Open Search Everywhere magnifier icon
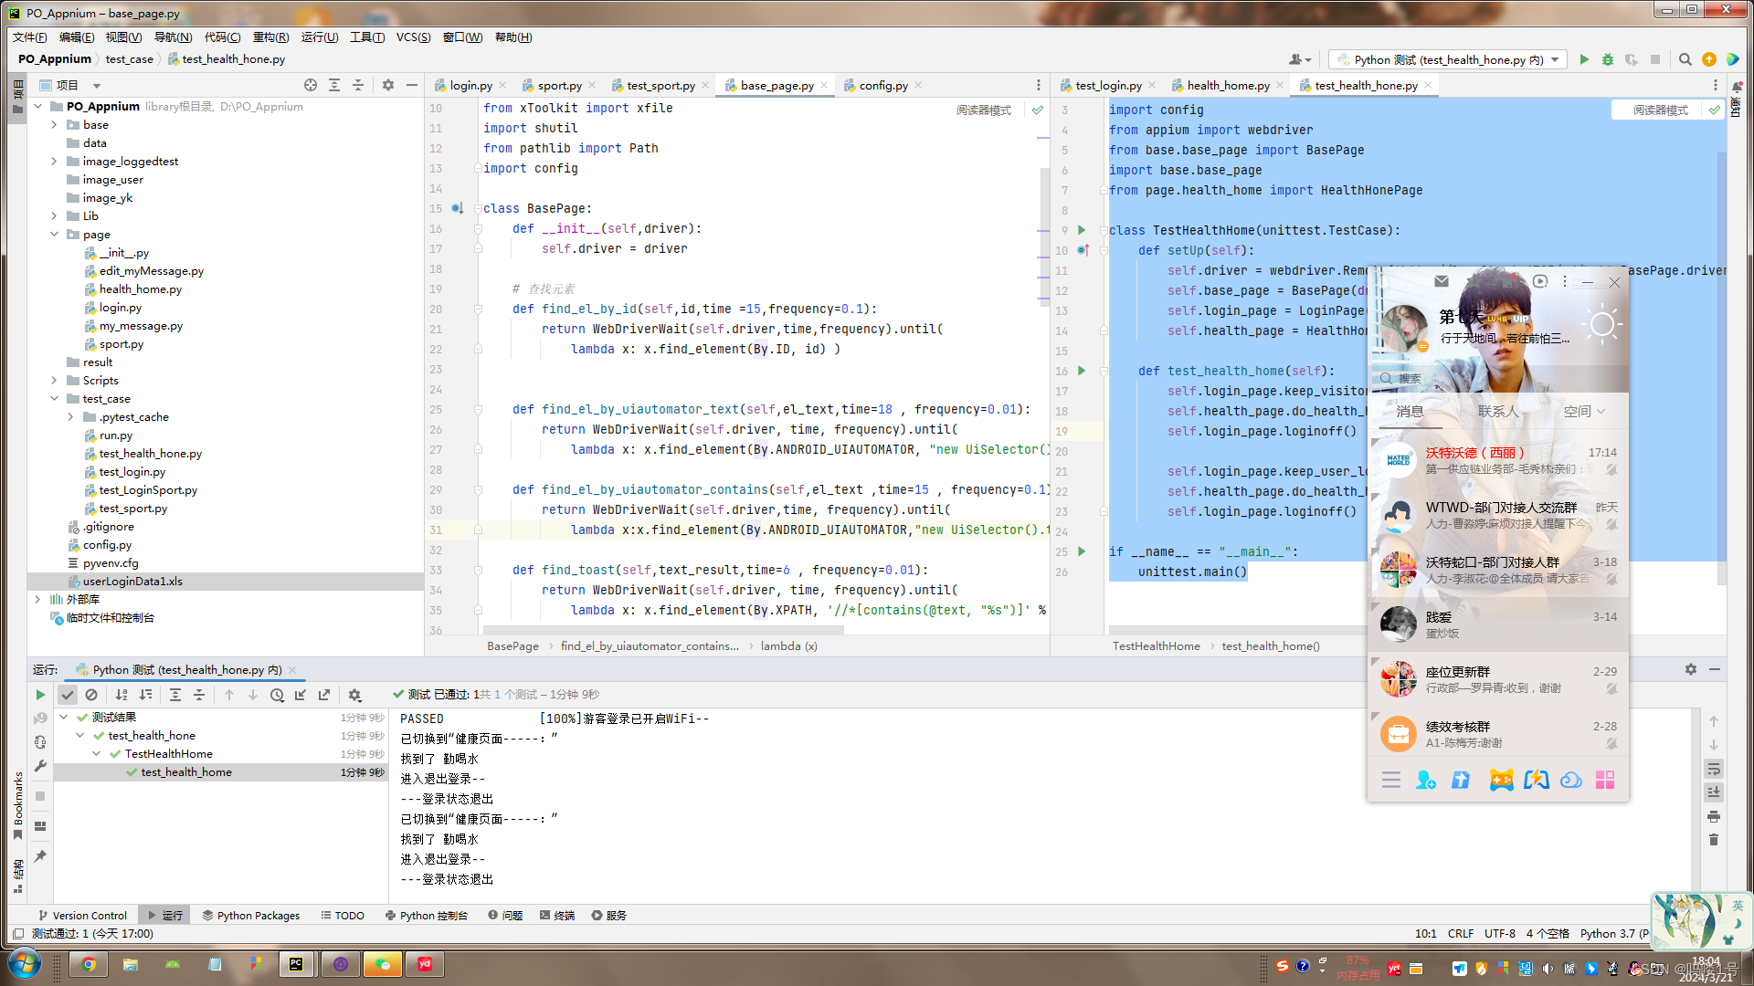Image resolution: width=1754 pixels, height=986 pixels. click(x=1685, y=59)
